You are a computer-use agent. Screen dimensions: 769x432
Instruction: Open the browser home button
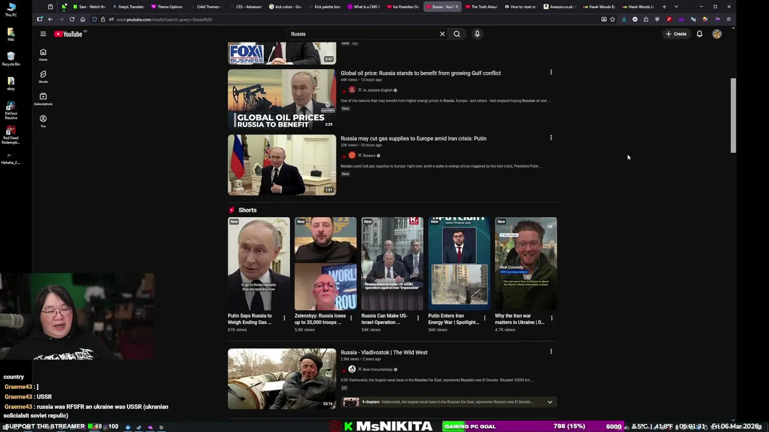83,19
